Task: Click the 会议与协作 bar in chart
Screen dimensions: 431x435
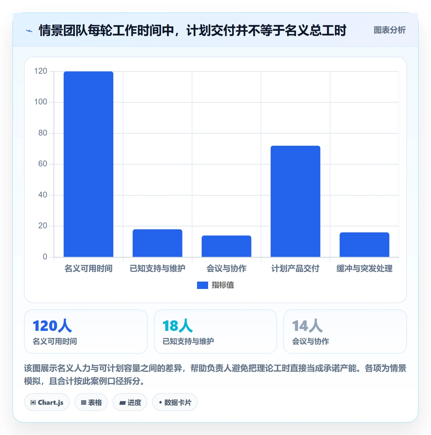Action: coord(226,246)
